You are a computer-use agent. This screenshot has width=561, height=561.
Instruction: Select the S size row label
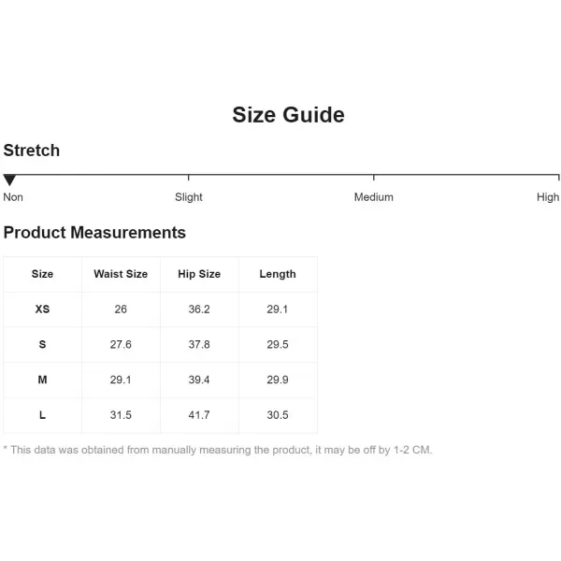[x=42, y=344]
